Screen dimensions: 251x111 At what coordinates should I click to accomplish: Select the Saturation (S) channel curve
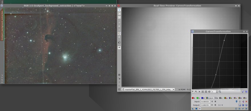click(x=245, y=98)
